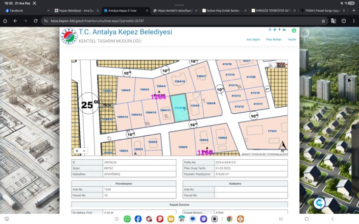
Task: Launch Chrome from the taskbar
Action: (x=229, y=219)
